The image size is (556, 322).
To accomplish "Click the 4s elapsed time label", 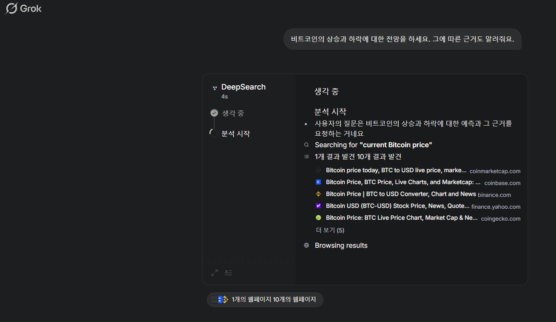I will [224, 97].
